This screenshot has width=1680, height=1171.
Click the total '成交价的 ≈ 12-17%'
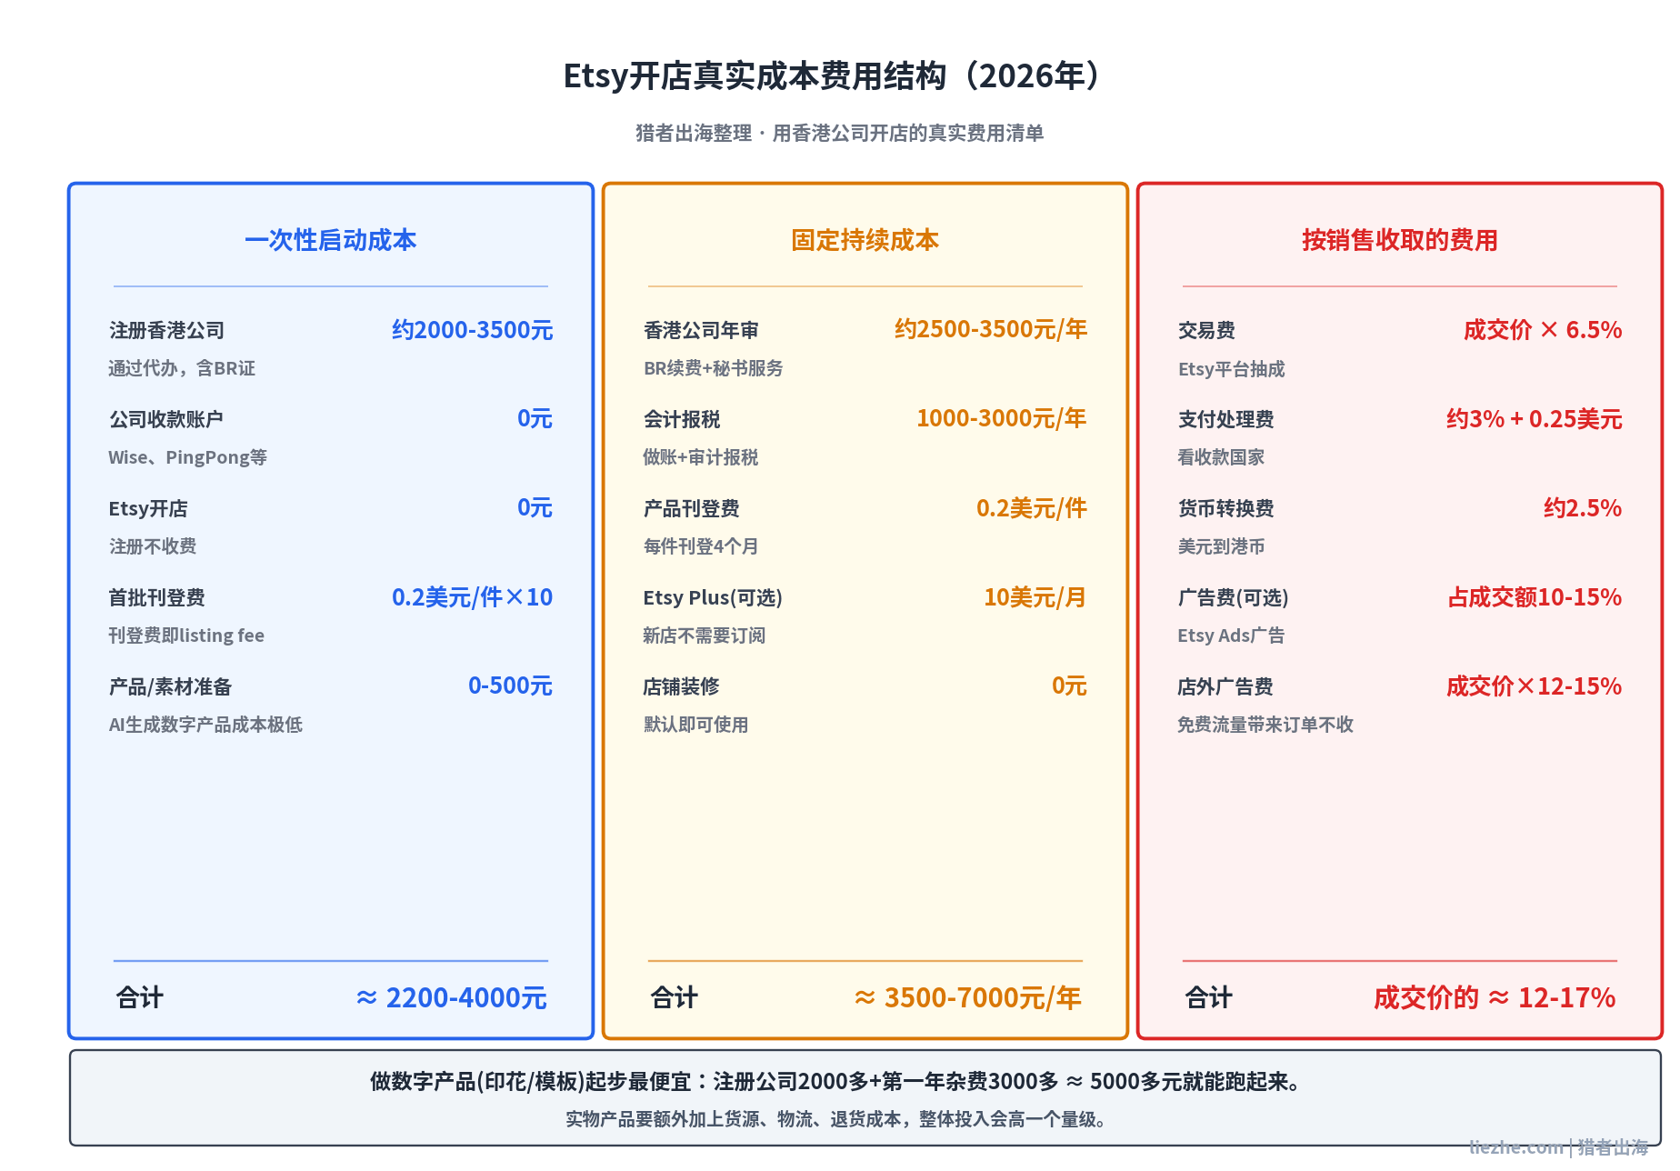coord(1495,998)
